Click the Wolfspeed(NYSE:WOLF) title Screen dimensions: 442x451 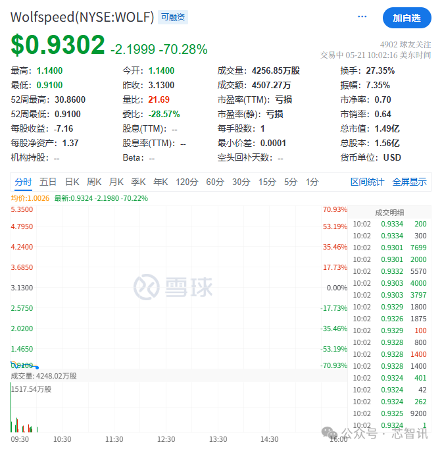[x=82, y=17]
